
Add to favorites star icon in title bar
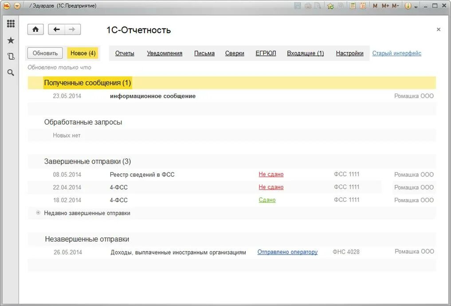point(331,6)
